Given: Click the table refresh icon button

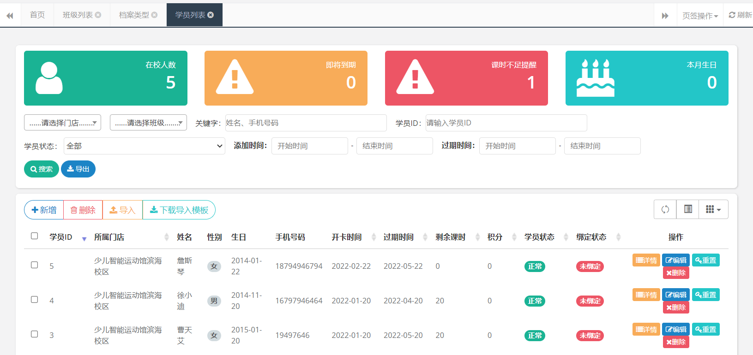Looking at the screenshot, I should [665, 209].
